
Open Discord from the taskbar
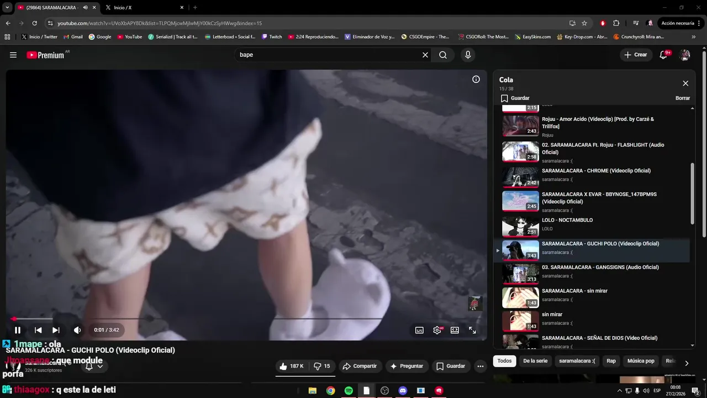[x=403, y=391]
